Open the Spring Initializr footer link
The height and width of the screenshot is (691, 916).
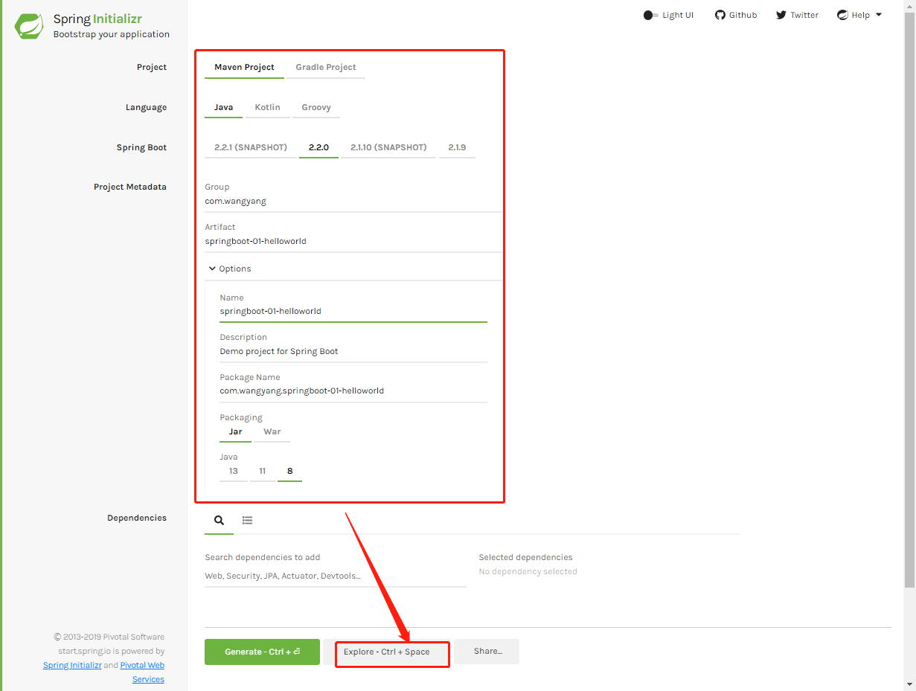click(72, 665)
